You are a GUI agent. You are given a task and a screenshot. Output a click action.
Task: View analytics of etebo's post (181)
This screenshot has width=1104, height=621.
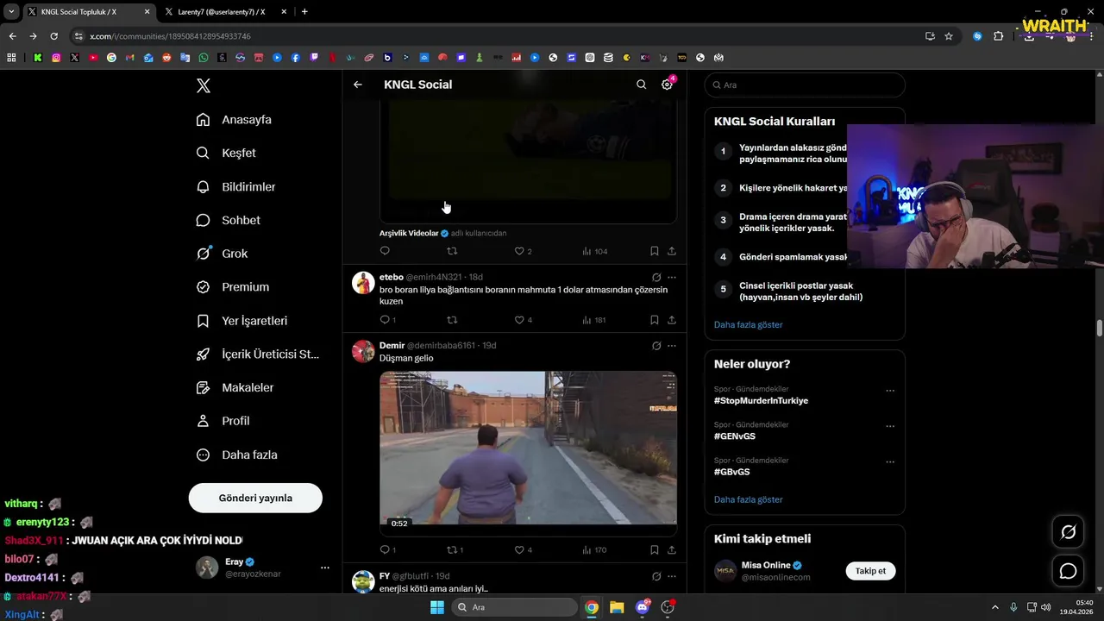pyautogui.click(x=593, y=320)
